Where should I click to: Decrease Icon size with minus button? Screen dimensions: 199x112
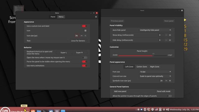81,36
